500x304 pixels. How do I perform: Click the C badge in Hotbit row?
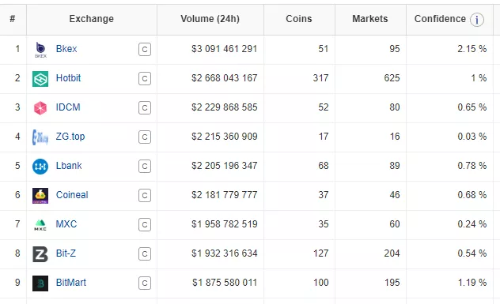[x=145, y=79]
